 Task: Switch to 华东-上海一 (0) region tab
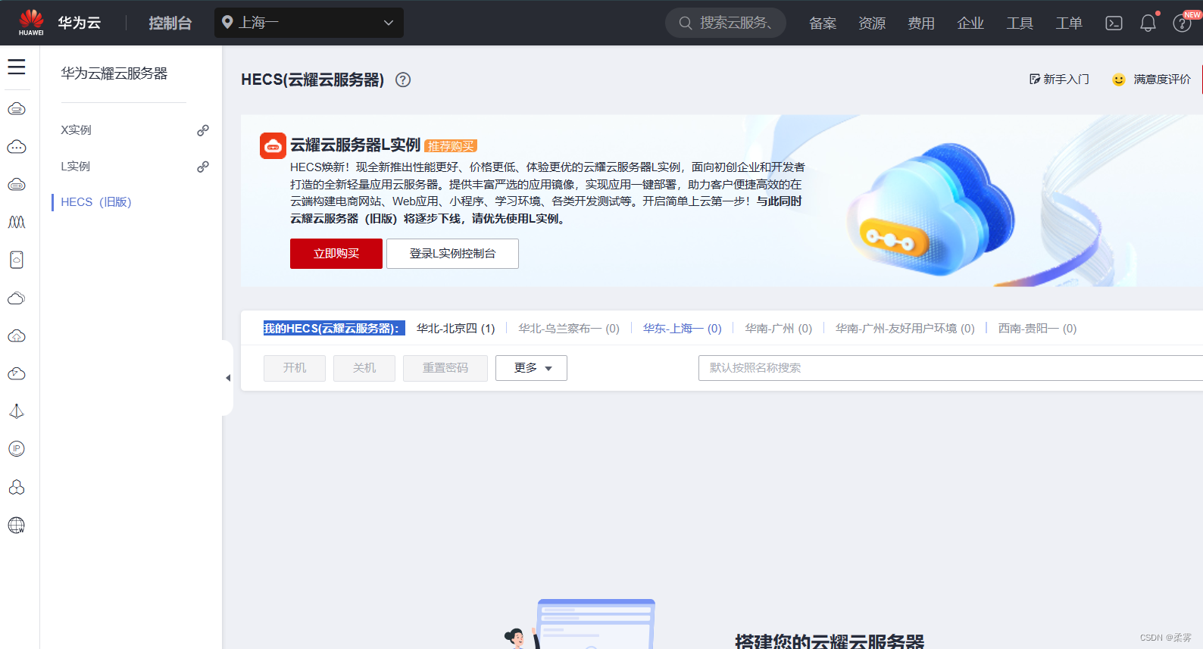(x=683, y=329)
